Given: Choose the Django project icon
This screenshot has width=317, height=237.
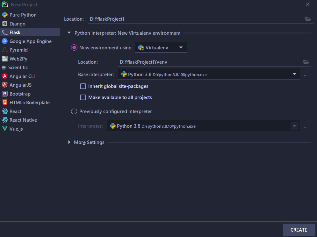Looking at the screenshot, I should 5,24.
